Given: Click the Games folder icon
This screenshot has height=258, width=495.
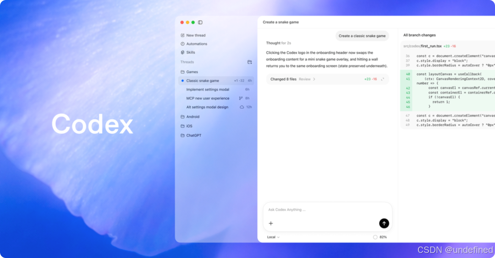Looking at the screenshot, I should coord(182,72).
